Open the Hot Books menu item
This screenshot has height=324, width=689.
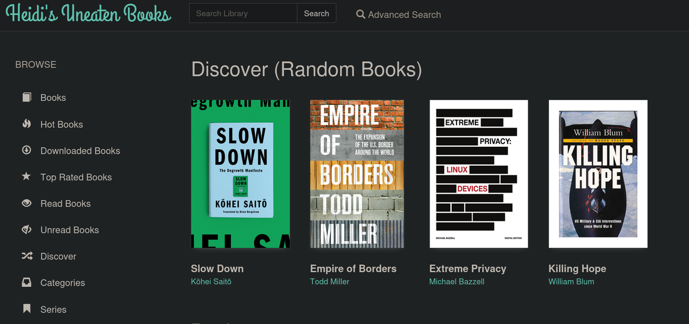tap(61, 124)
